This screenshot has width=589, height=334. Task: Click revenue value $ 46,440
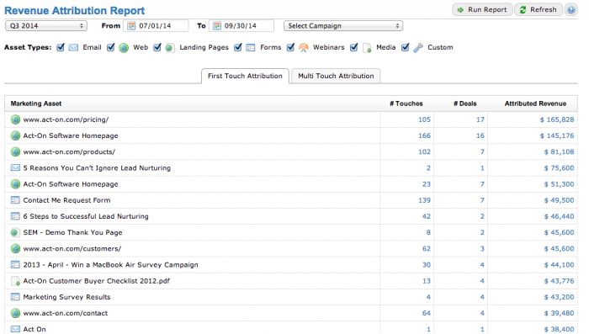[559, 216]
